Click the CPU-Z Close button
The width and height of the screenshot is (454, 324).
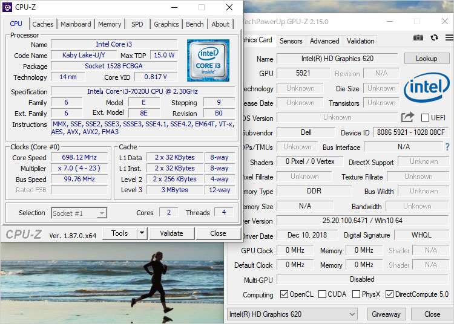point(218,233)
